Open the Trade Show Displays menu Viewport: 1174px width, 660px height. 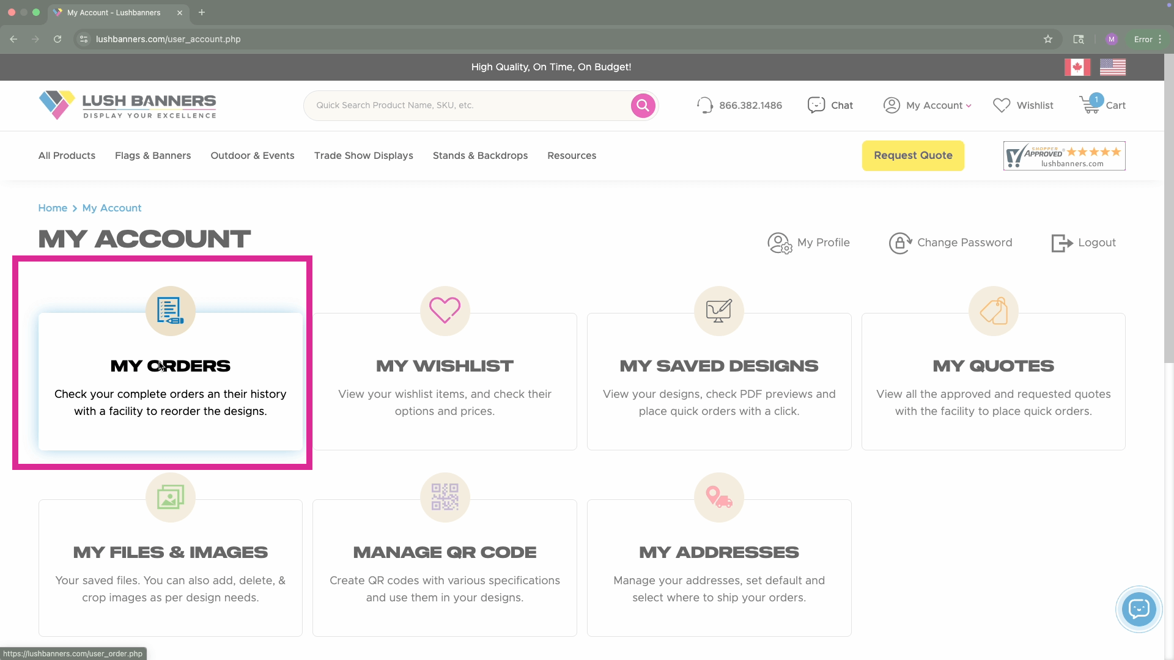(363, 156)
